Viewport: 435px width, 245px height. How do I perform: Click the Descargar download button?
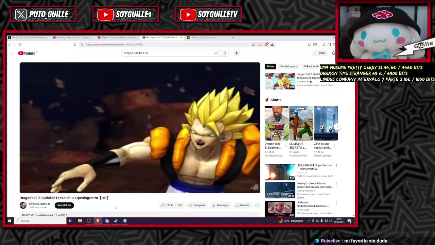pos(220,206)
